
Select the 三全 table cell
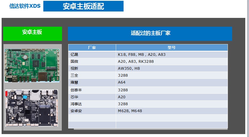(92, 76)
